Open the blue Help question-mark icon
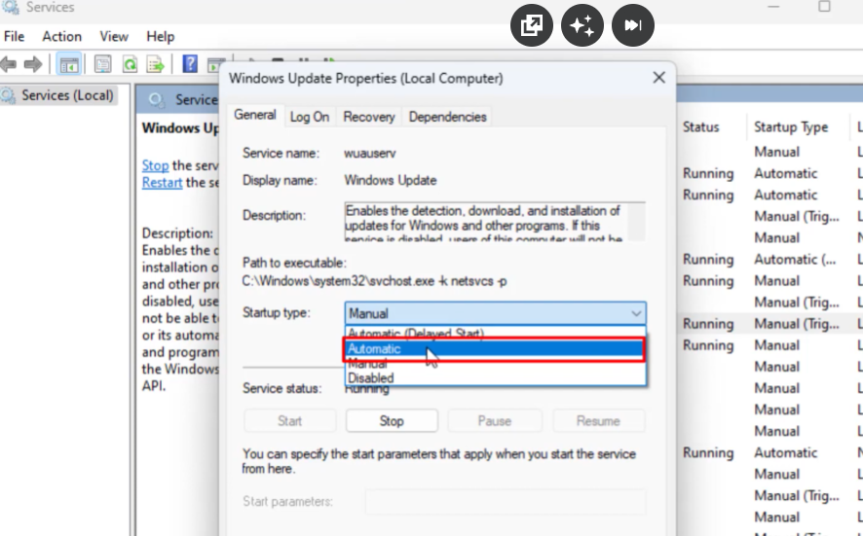This screenshot has width=863, height=536. tap(190, 64)
